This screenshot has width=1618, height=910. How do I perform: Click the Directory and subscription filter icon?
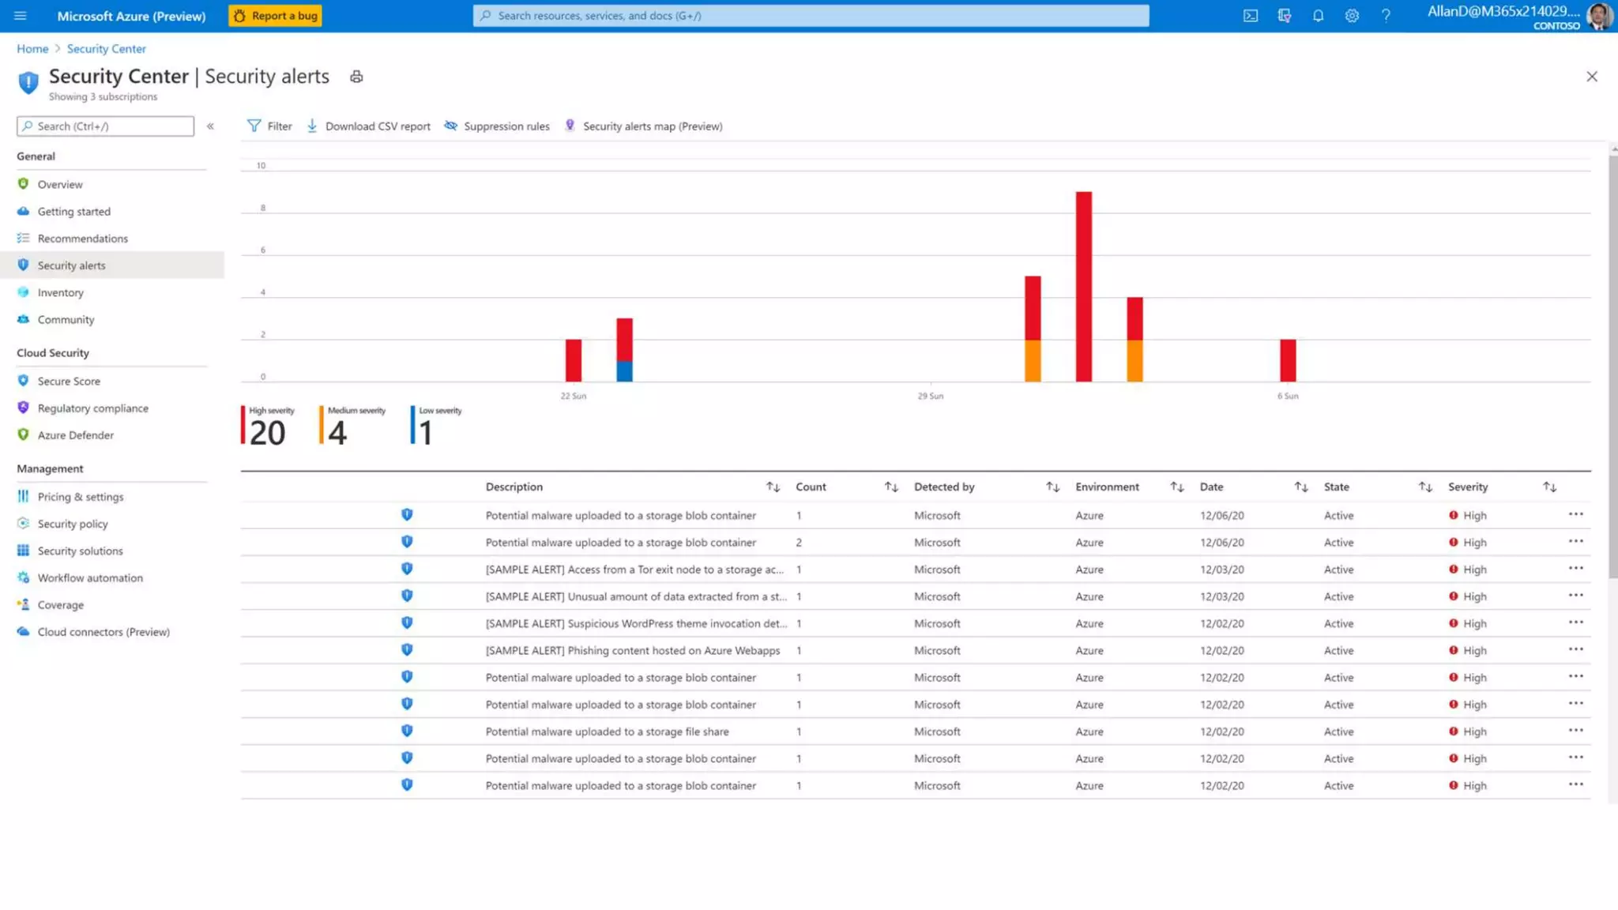tap(1284, 16)
